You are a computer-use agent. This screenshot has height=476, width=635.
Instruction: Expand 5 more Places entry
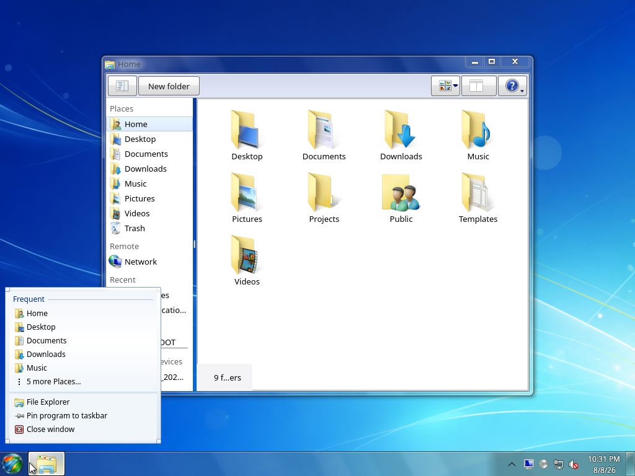tap(82, 382)
